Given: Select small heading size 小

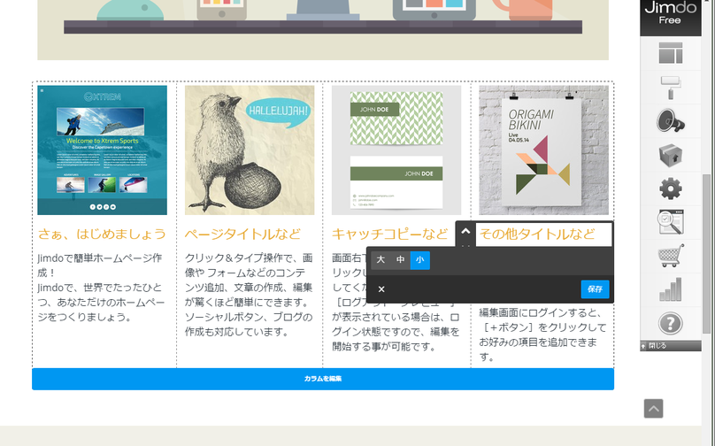Looking at the screenshot, I should click(x=420, y=260).
